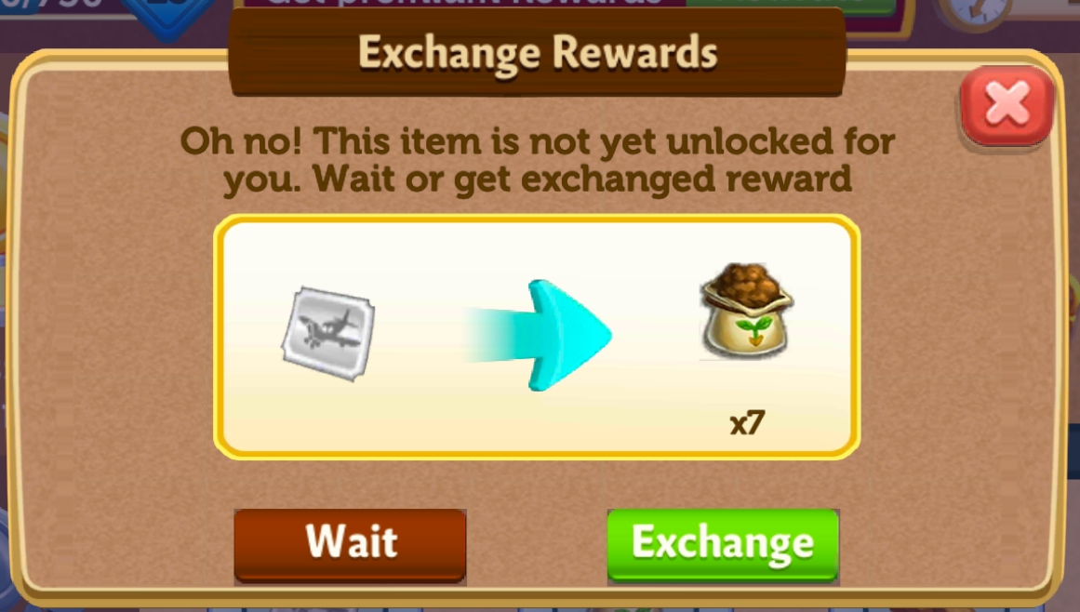Click the brown soil atop the bag
This screenshot has height=612, width=1080.
(x=746, y=284)
